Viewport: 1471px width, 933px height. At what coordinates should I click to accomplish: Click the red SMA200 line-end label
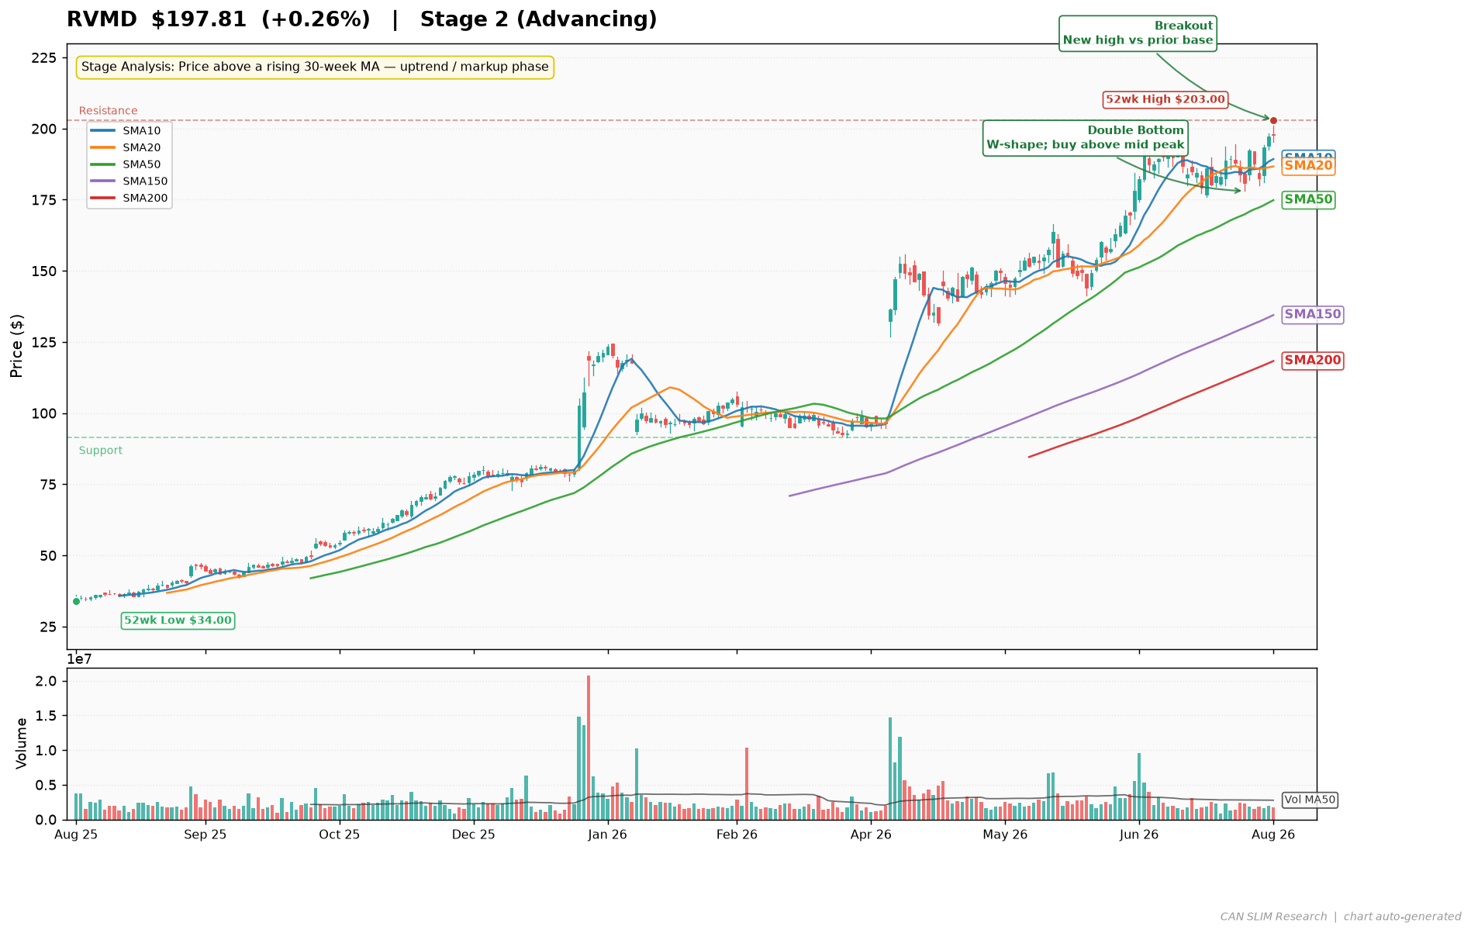[1313, 360]
